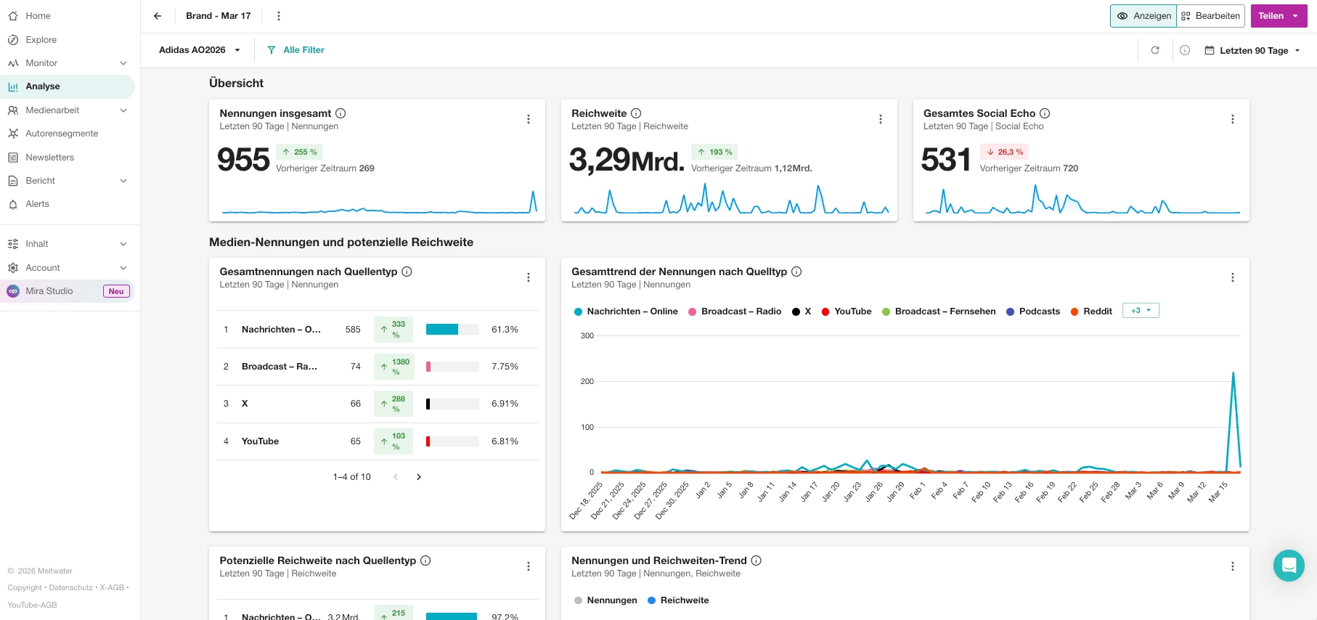Click the Datenschutz footer link
The image size is (1317, 620).
coord(71,588)
